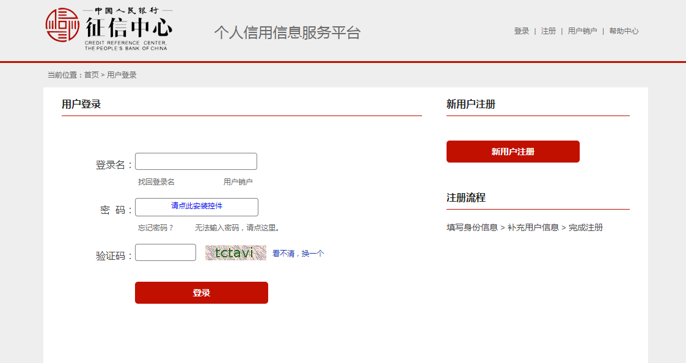This screenshot has width=686, height=363.
Task: Refresh captcha via 看不清，换一个
Action: tap(298, 254)
